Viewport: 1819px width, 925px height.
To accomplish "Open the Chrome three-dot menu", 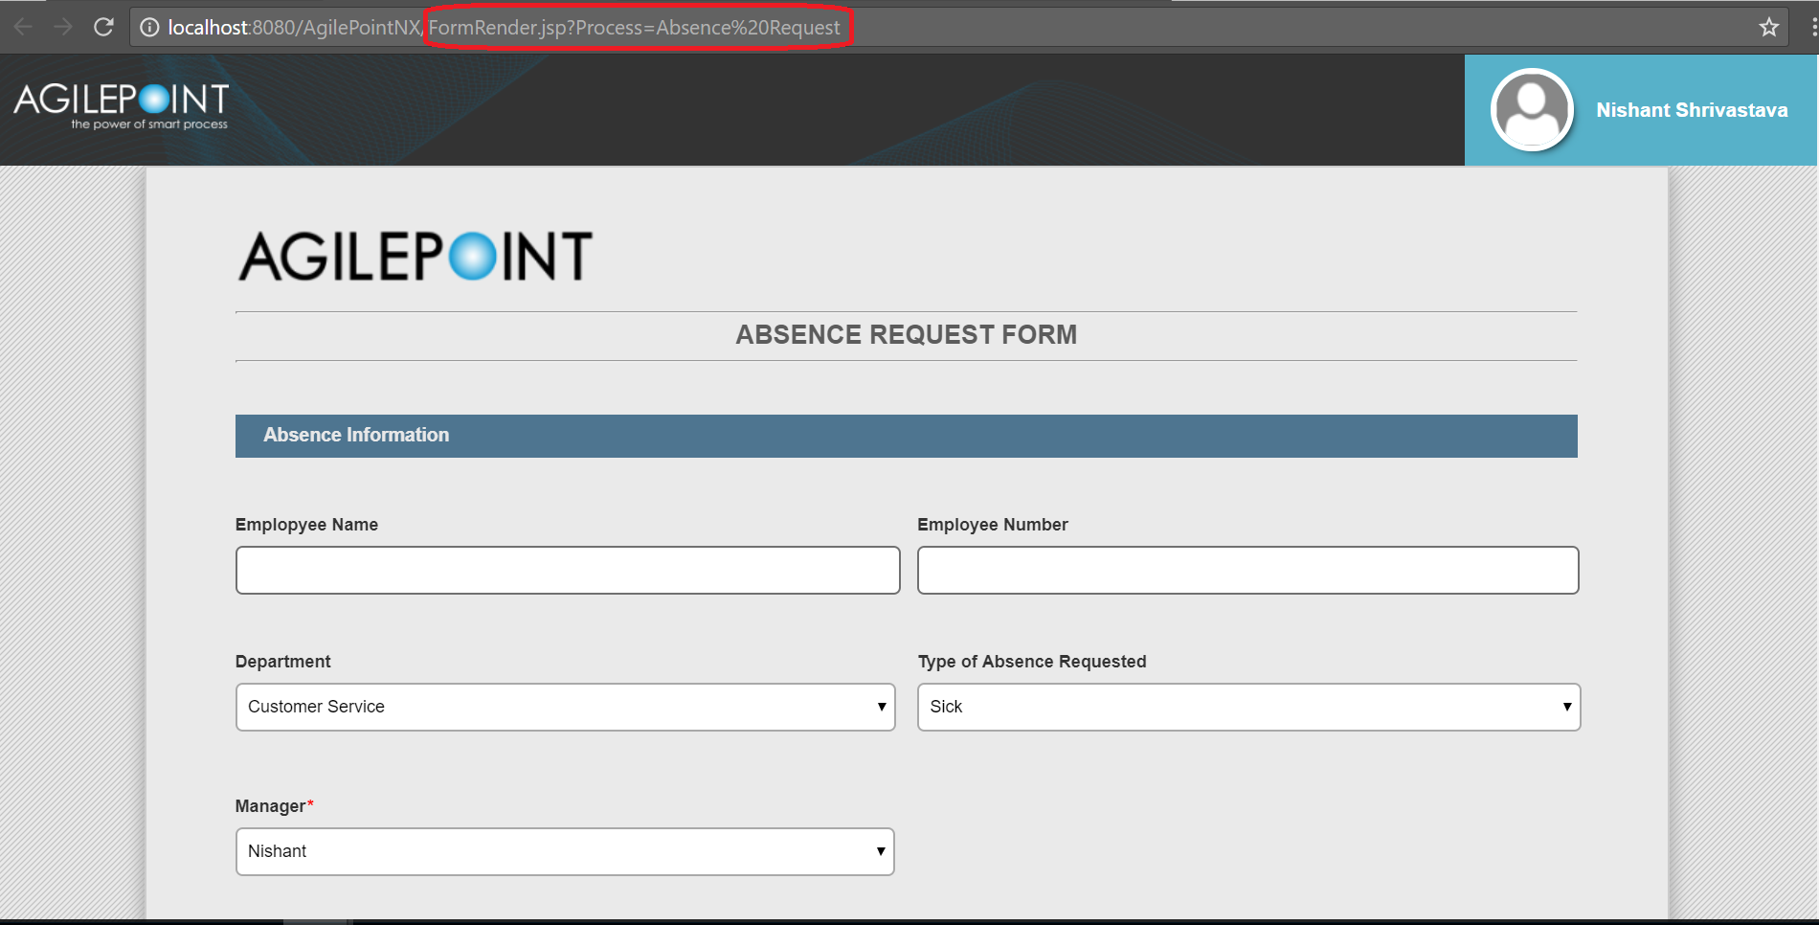I will click(x=1813, y=28).
